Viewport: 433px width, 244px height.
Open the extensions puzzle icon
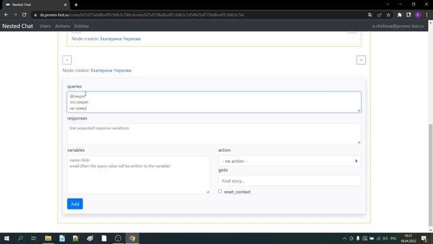click(x=400, y=15)
